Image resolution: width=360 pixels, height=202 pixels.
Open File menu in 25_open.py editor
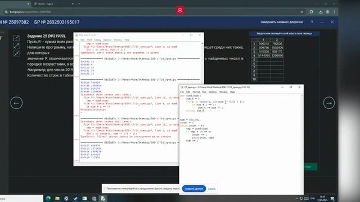(182, 92)
